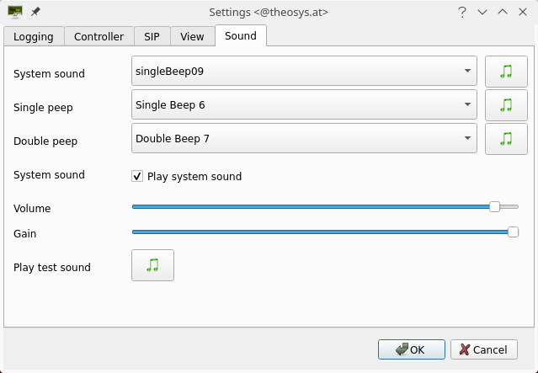Screen dimensions: 538x373
Task: Click the Gain slider handle
Action: click(513, 232)
